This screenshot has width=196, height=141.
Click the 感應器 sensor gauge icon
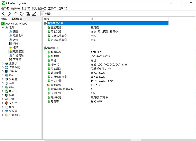pos(11,59)
